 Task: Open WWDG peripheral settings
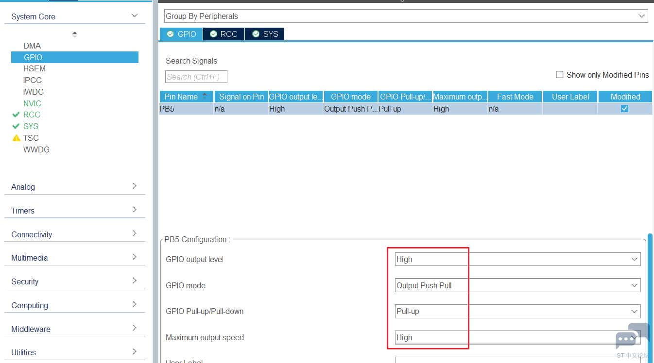pyautogui.click(x=36, y=149)
